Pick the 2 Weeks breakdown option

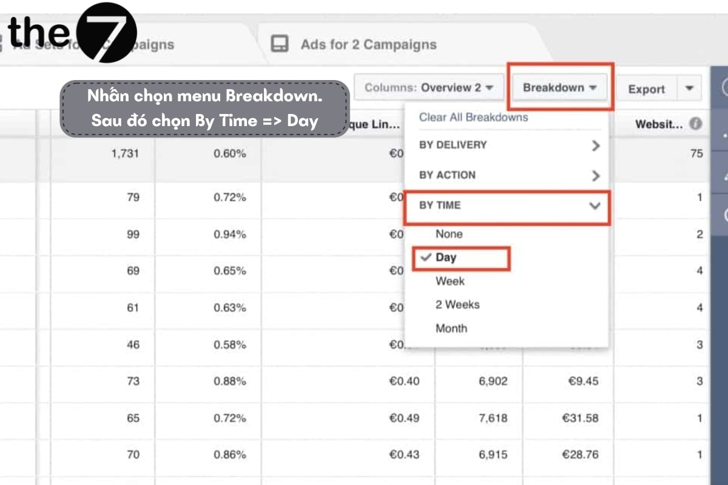point(457,305)
